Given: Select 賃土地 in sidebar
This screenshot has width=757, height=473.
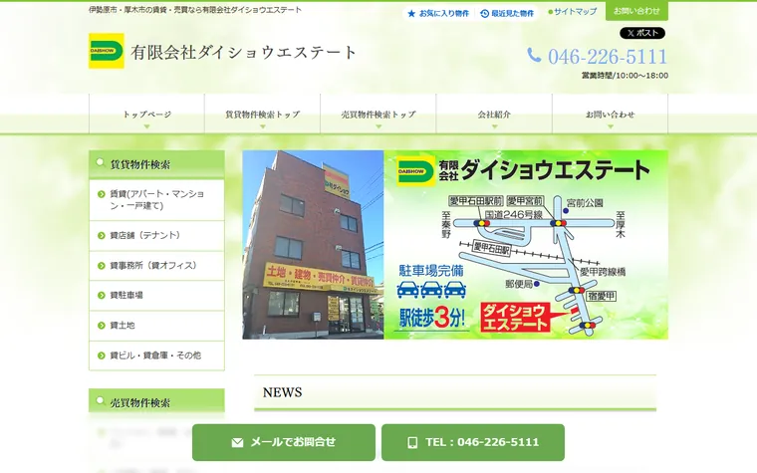Looking at the screenshot, I should (x=157, y=326).
